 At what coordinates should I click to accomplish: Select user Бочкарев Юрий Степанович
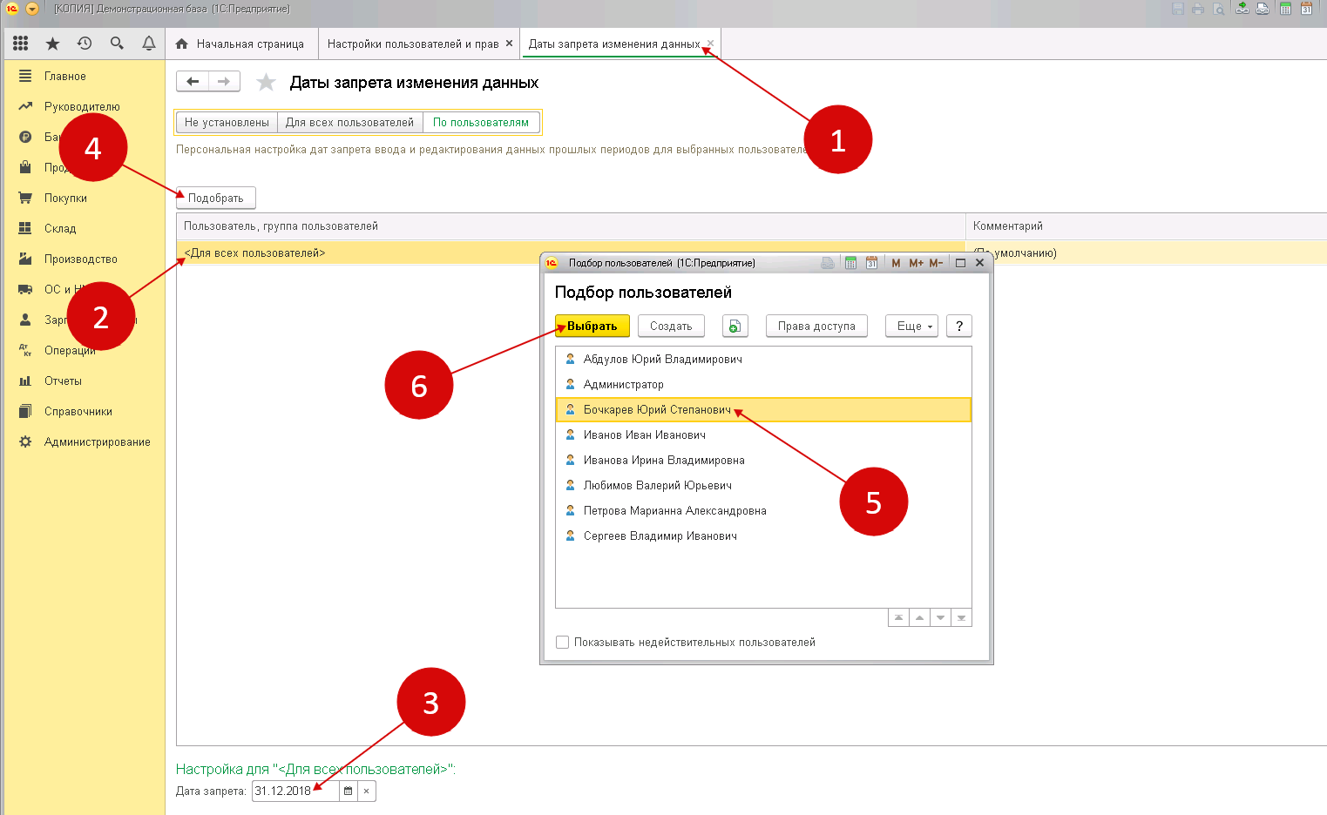point(763,410)
